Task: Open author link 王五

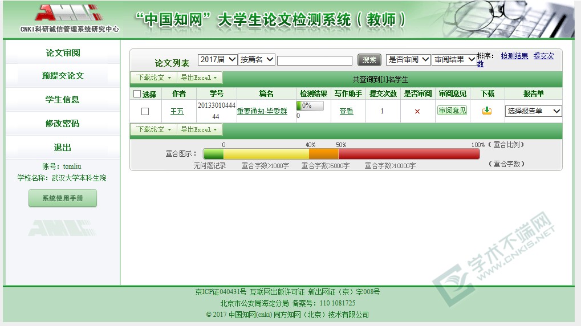Action: (x=177, y=111)
